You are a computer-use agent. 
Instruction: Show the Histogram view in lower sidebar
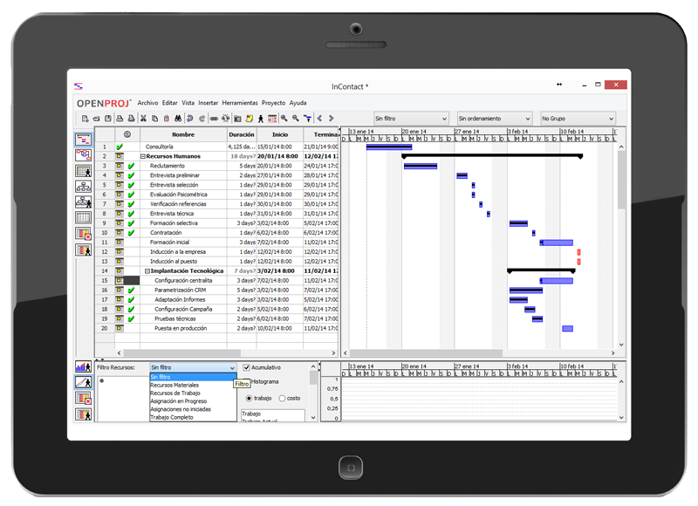coord(84,367)
